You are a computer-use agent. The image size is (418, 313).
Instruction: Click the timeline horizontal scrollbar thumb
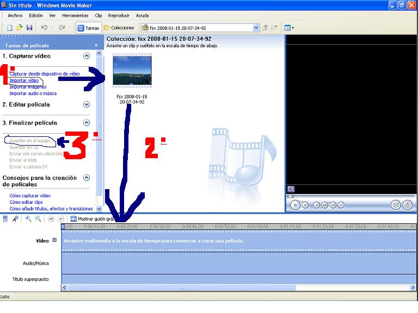click(x=182, y=287)
